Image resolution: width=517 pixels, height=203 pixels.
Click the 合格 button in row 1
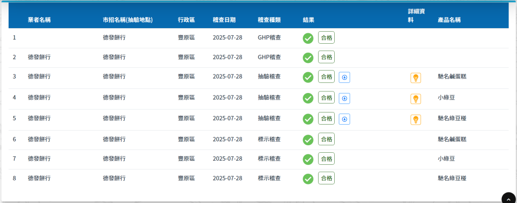(x=326, y=37)
